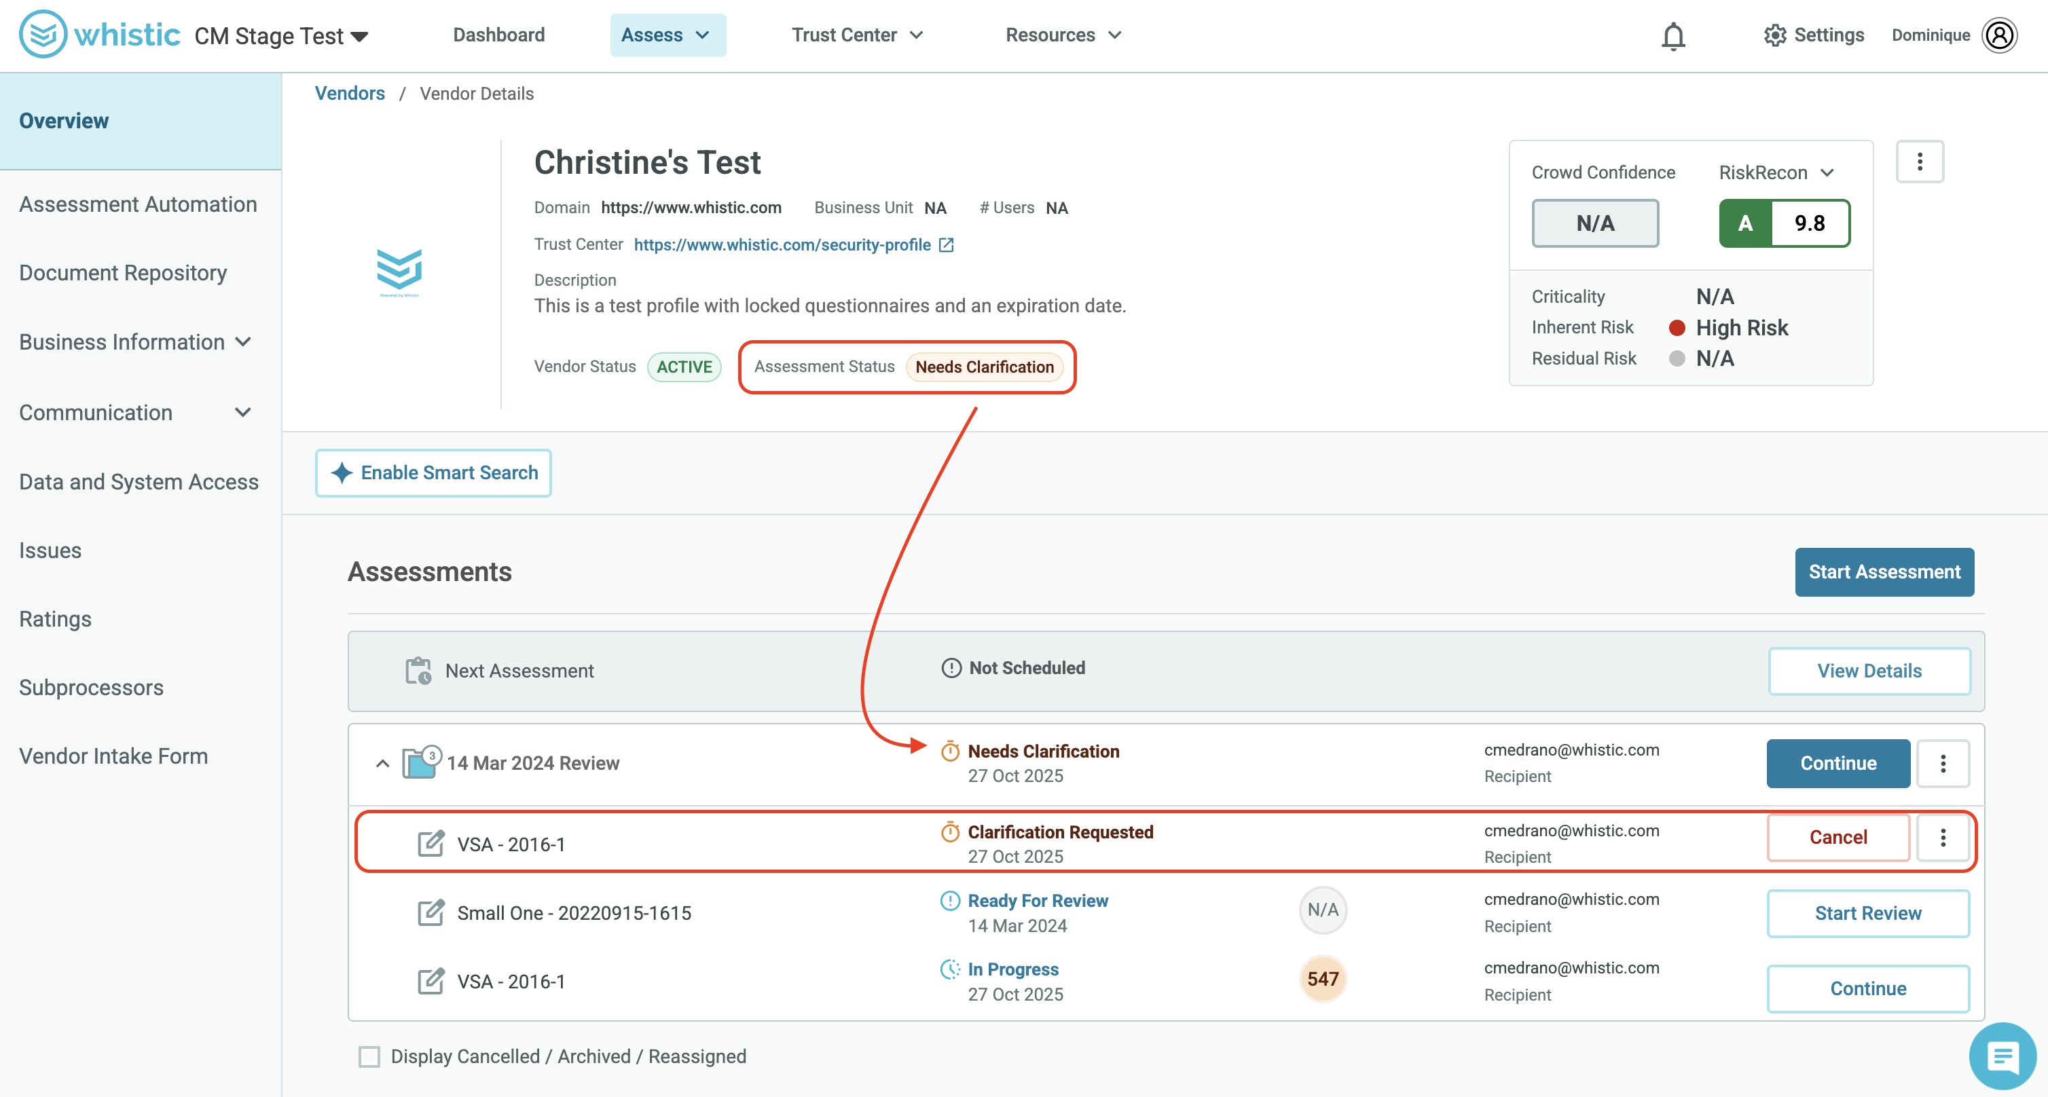
Task: Click solid Continue on 14 Mar 2024 Review
Action: click(x=1837, y=763)
